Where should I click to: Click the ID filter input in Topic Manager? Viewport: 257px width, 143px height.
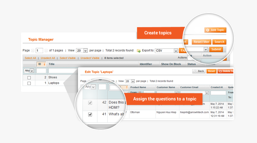41,71
